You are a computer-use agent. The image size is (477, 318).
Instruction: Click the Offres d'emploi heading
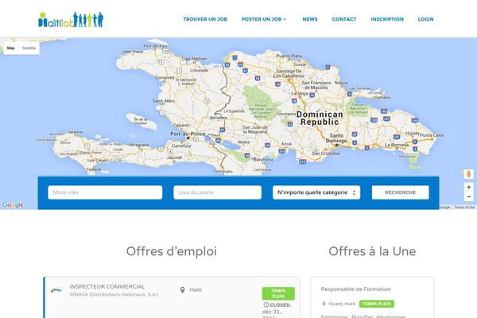tap(172, 251)
